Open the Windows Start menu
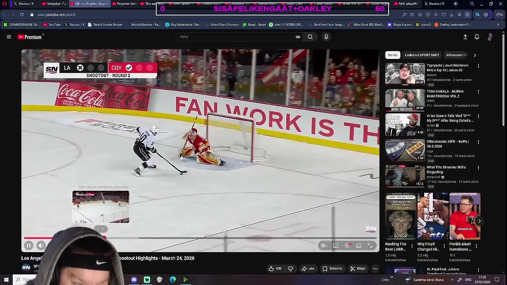 (x=6, y=280)
